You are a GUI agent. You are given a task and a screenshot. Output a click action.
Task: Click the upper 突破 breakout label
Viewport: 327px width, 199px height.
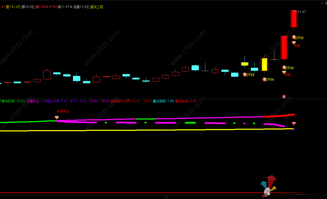point(297,46)
